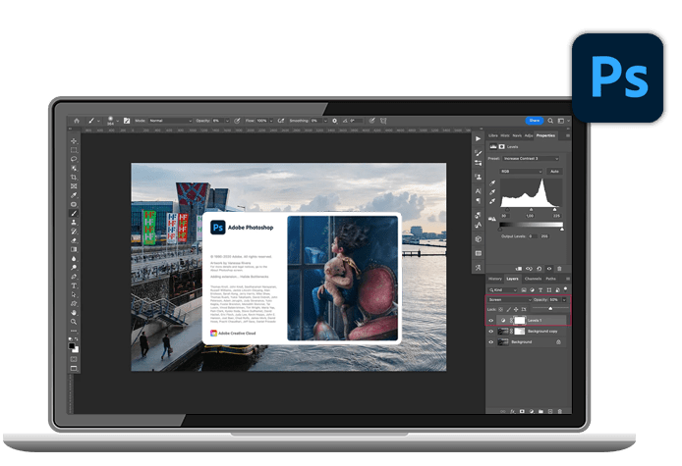
Task: Switch to the Paths tab
Action: tap(550, 279)
